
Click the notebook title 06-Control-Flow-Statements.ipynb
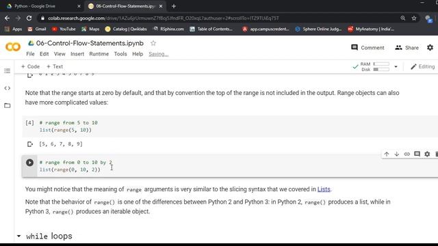point(90,43)
